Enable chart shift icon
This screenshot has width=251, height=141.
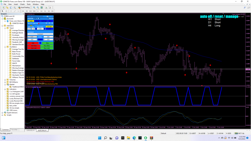coord(50,8)
